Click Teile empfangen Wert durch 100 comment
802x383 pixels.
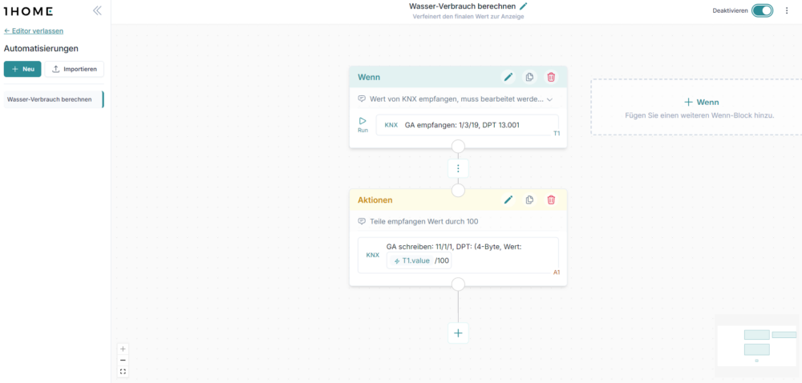[424, 222]
